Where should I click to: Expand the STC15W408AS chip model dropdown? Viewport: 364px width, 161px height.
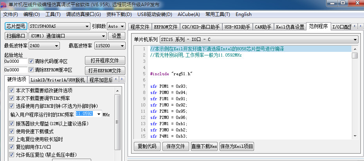pyautogui.click(x=87, y=26)
